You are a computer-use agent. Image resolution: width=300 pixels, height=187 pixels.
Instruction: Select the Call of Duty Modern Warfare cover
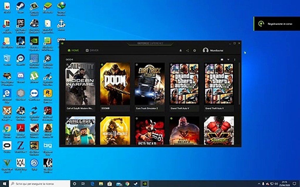coord(80,84)
